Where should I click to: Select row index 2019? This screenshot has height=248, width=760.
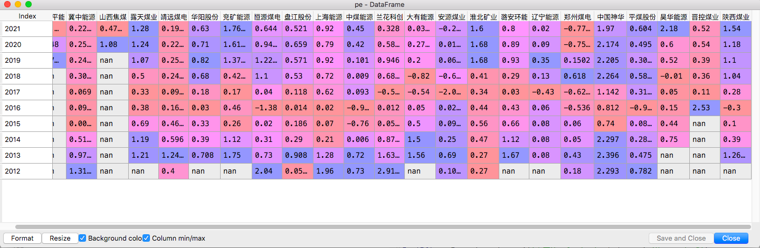[26, 61]
